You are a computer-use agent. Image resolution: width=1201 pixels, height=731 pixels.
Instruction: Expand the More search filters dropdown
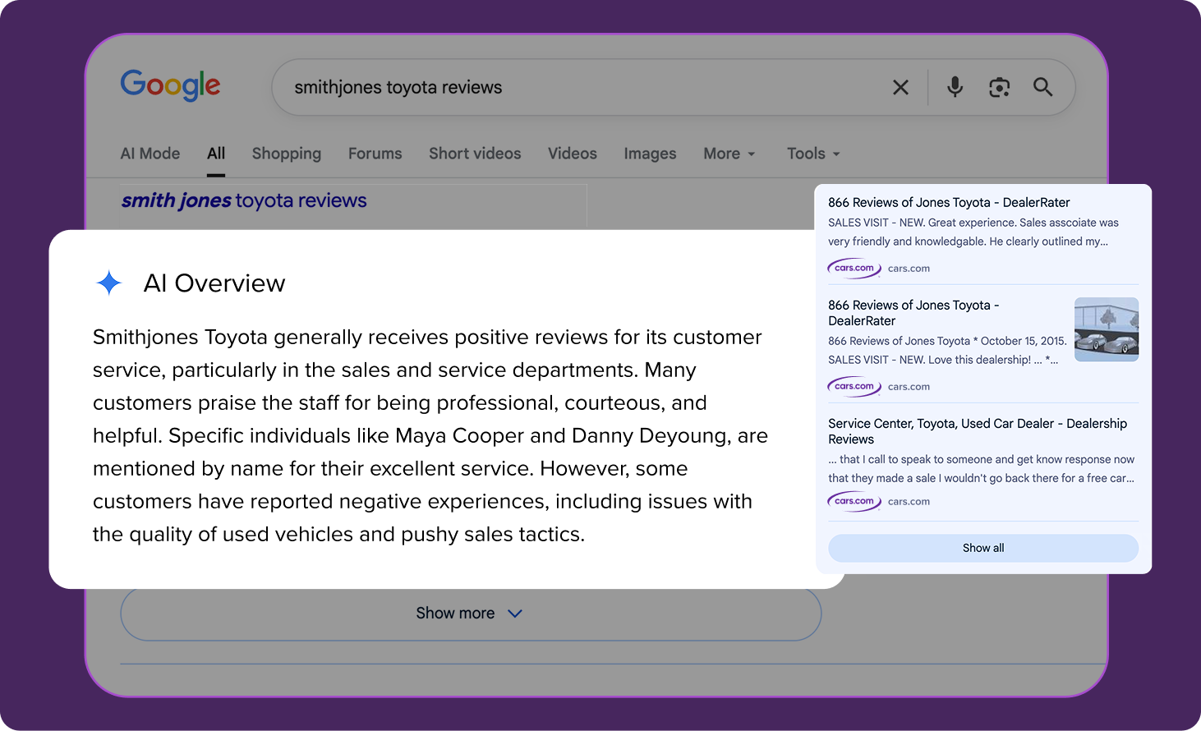(x=729, y=154)
